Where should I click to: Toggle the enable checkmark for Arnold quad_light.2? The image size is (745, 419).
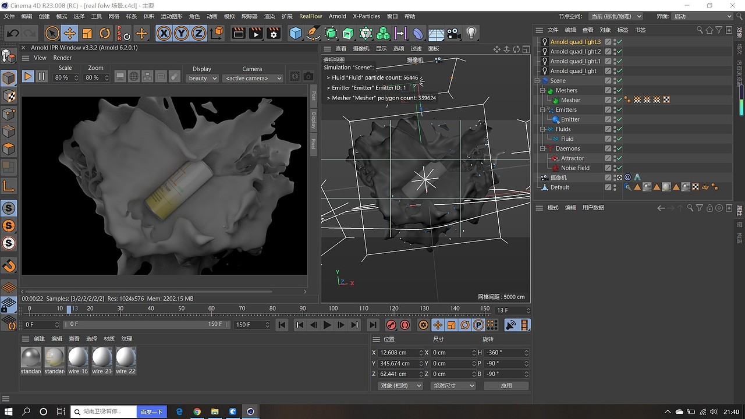pos(619,52)
